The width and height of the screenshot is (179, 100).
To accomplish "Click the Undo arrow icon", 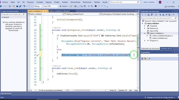I will tap(24, 6).
